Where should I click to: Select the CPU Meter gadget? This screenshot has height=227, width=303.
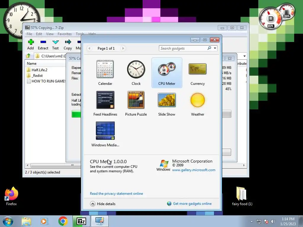pyautogui.click(x=167, y=73)
